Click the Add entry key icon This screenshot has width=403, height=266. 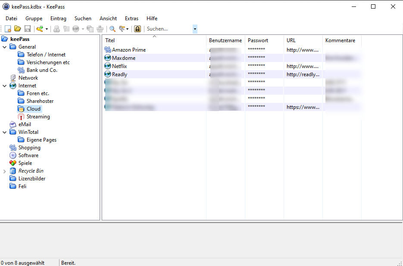[x=40, y=29]
